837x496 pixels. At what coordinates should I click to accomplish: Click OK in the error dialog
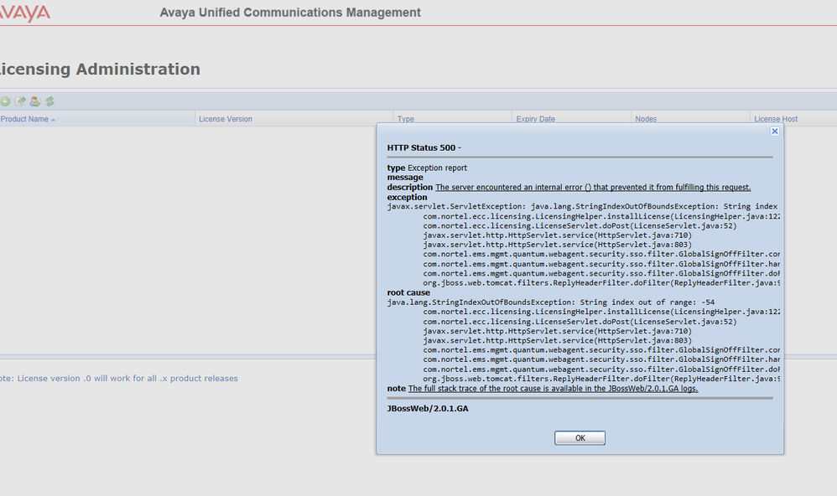(580, 438)
